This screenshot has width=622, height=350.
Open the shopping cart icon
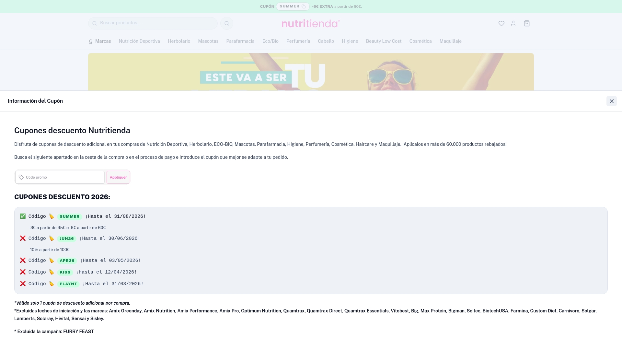527,23
